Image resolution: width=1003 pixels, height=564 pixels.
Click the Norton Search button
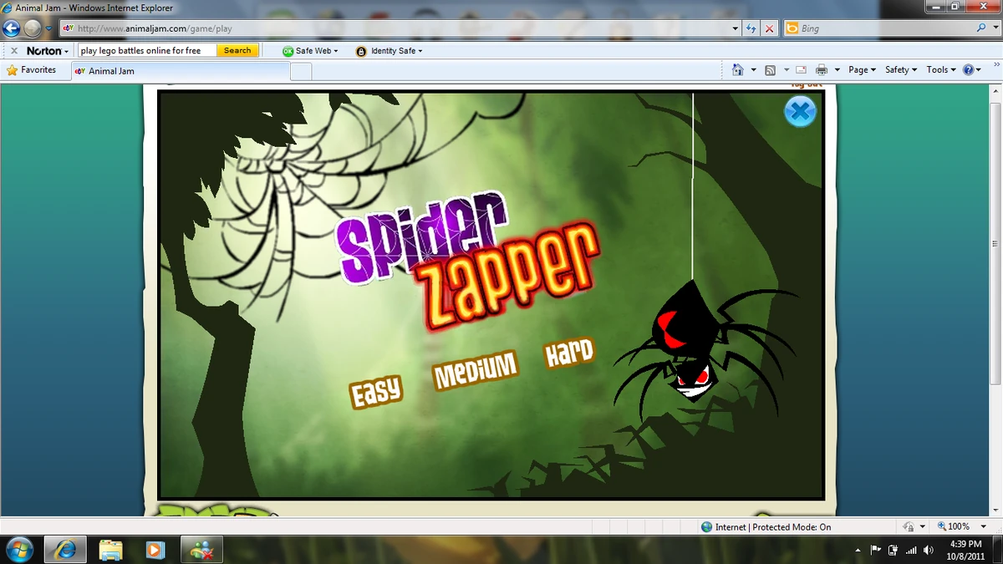pos(237,50)
